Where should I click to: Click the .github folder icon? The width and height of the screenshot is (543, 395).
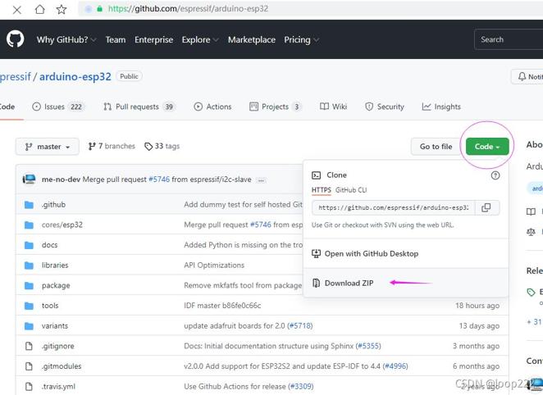(x=29, y=205)
